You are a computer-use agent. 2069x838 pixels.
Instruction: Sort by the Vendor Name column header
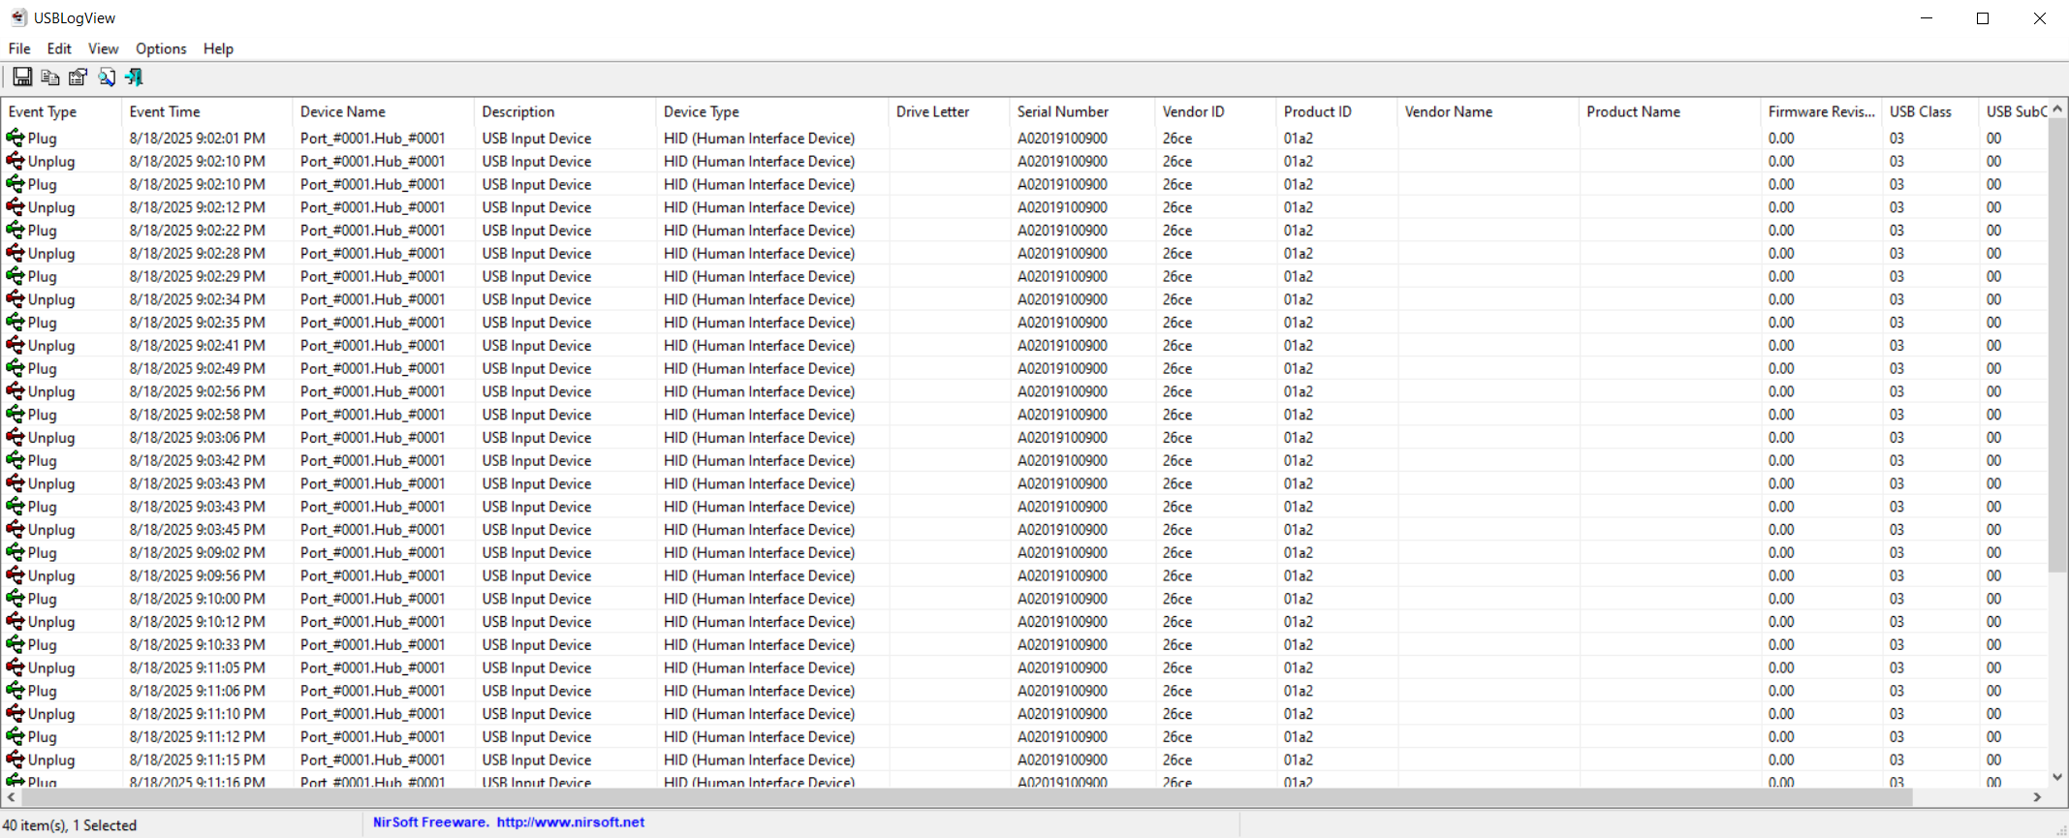pos(1488,111)
